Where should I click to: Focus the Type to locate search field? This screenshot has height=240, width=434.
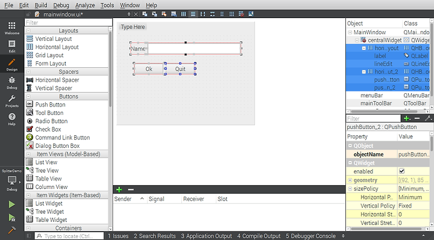pyautogui.click(x=69, y=236)
